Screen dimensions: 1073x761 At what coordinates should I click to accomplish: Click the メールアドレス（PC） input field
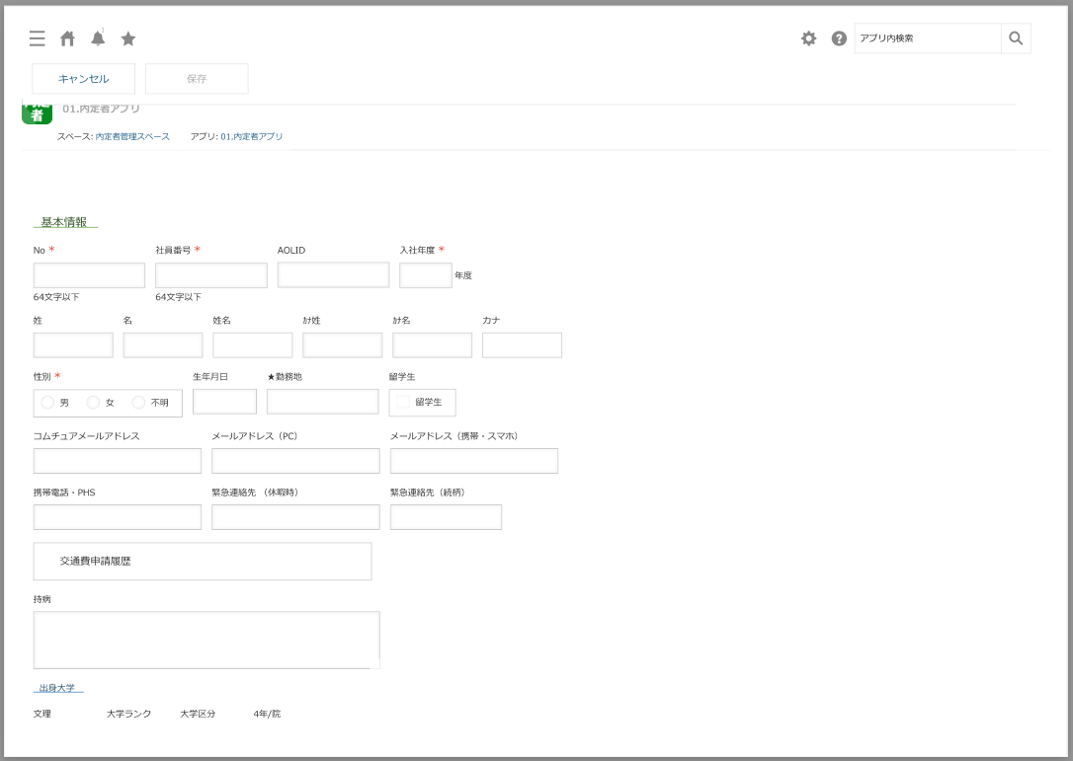(x=295, y=461)
